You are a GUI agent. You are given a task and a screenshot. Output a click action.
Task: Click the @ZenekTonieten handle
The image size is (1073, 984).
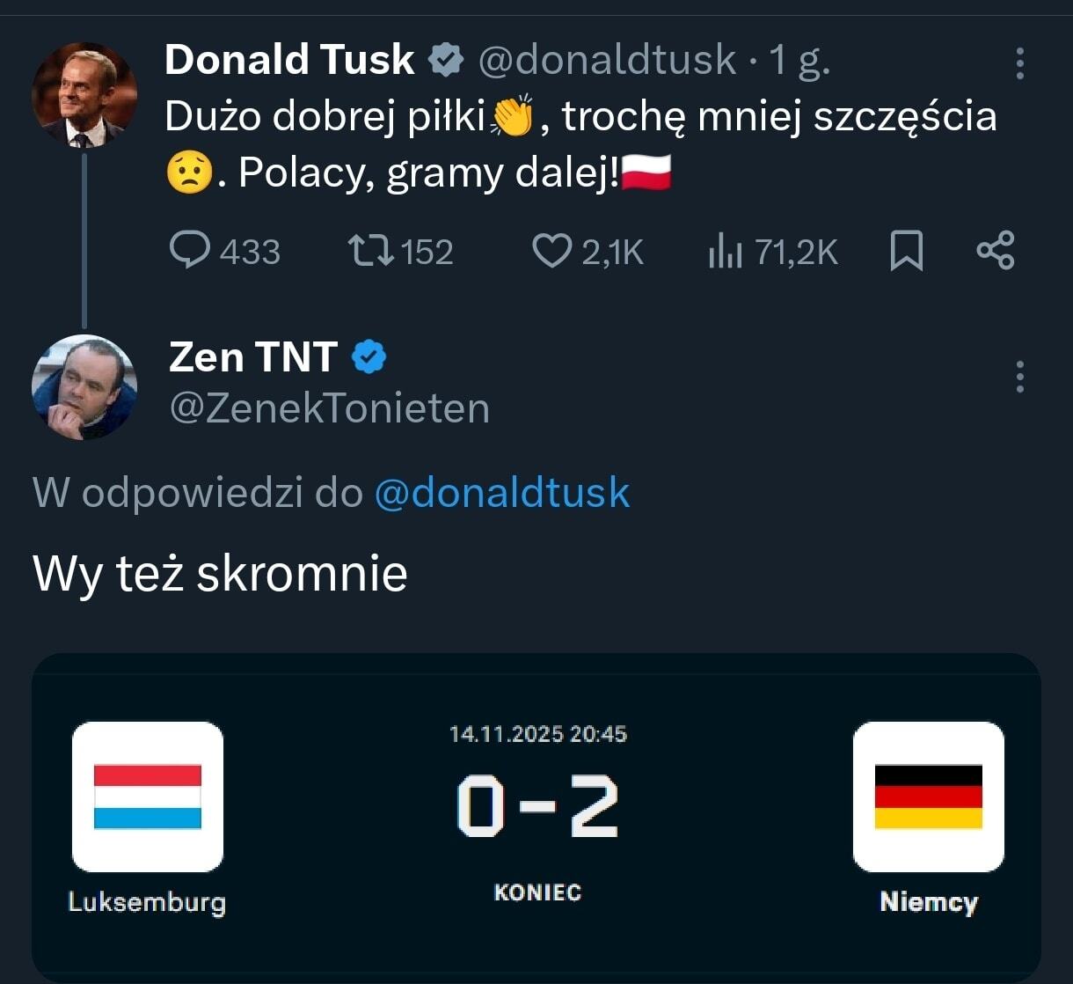(329, 408)
